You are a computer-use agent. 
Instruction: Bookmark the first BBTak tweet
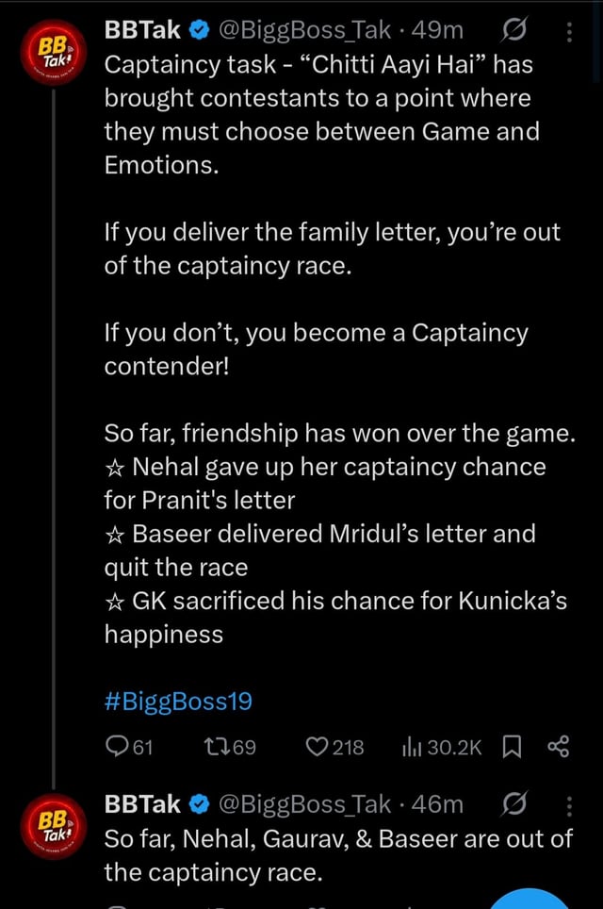point(512,748)
